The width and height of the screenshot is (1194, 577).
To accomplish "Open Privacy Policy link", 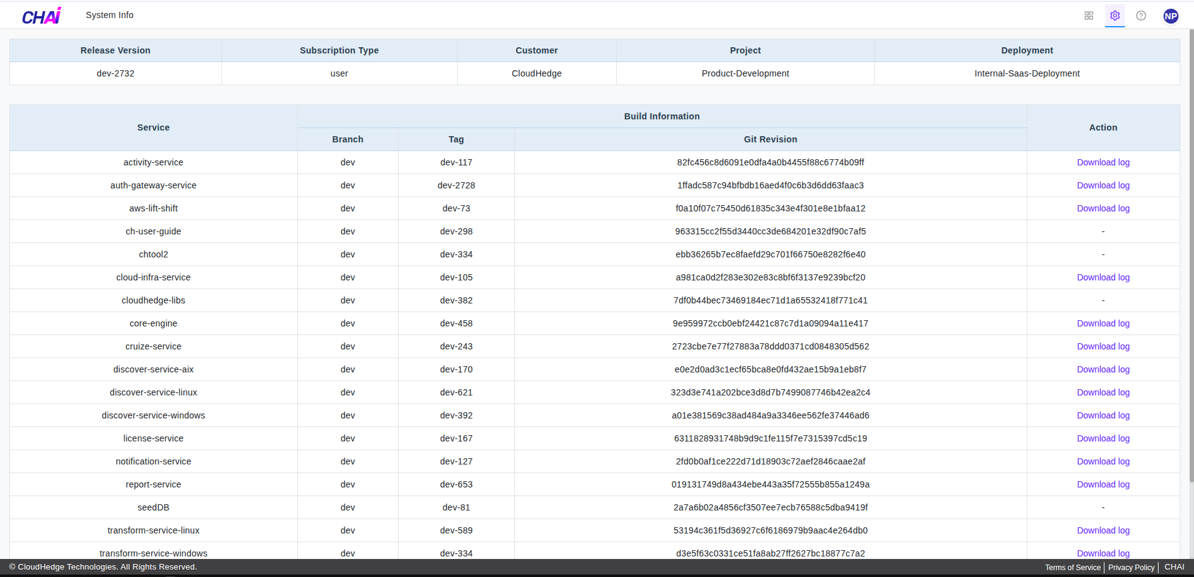I will [x=1131, y=568].
